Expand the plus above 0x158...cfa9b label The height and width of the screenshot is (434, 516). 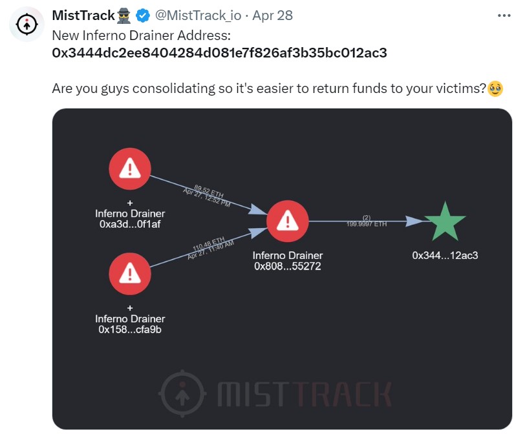pos(130,308)
